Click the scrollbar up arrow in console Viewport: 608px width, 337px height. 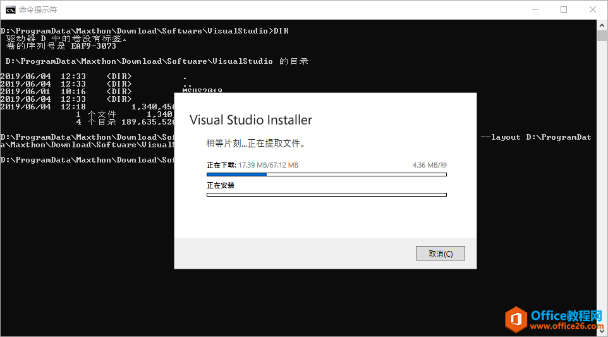[602, 25]
